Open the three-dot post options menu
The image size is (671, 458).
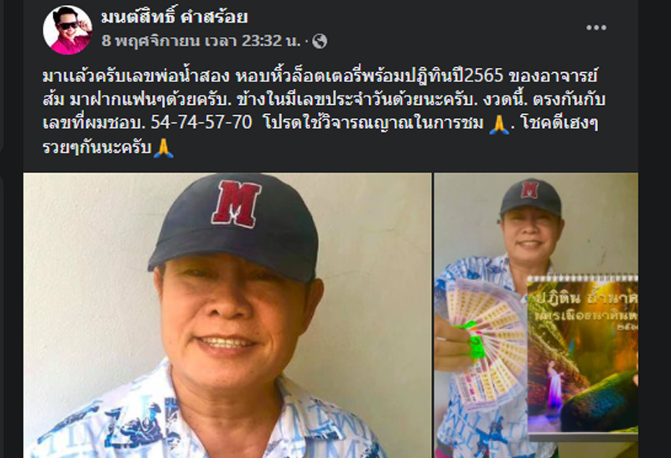pyautogui.click(x=596, y=28)
